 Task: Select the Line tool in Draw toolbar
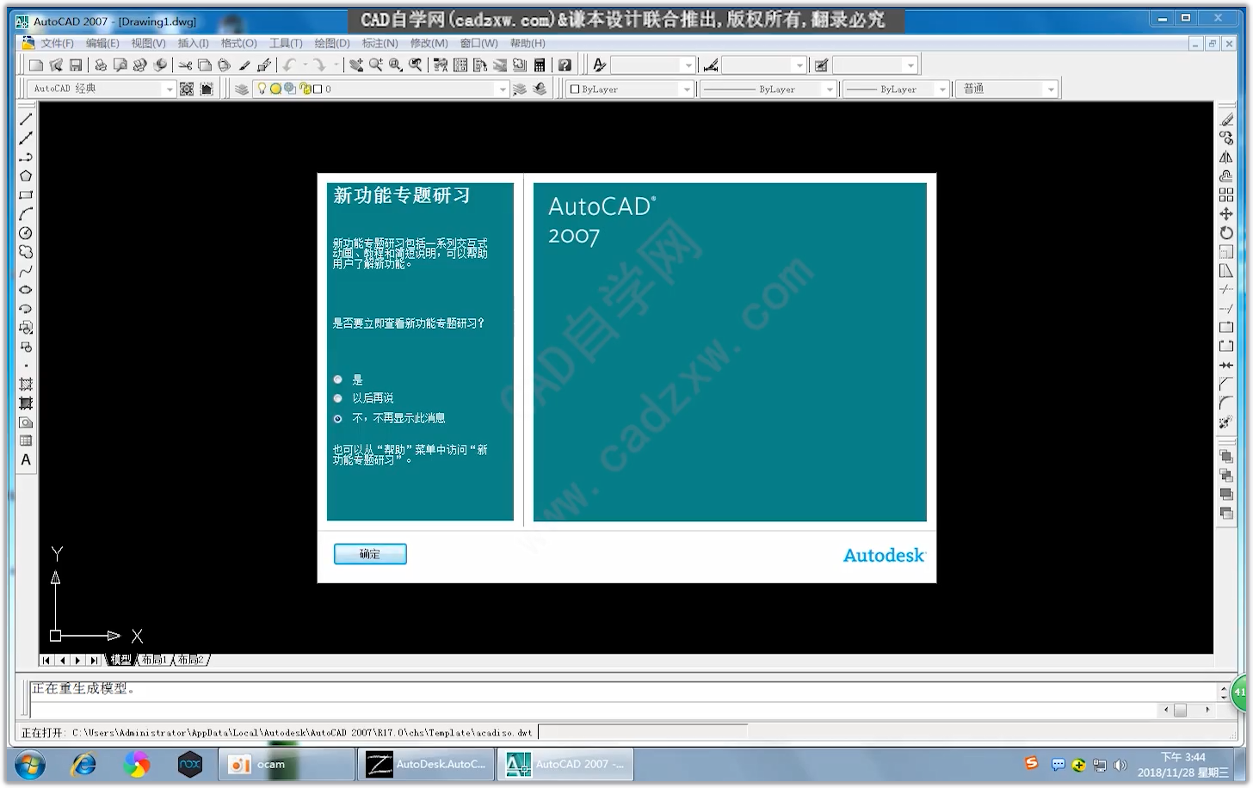(26, 119)
